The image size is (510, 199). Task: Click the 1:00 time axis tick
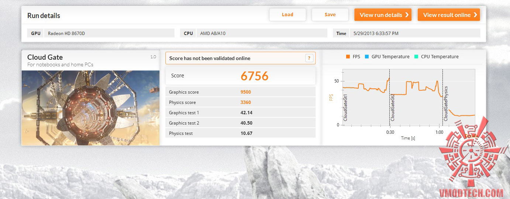tap(439, 132)
